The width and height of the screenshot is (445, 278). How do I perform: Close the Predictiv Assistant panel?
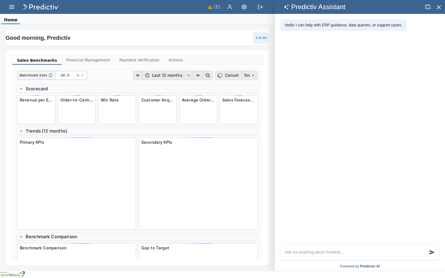pos(439,7)
